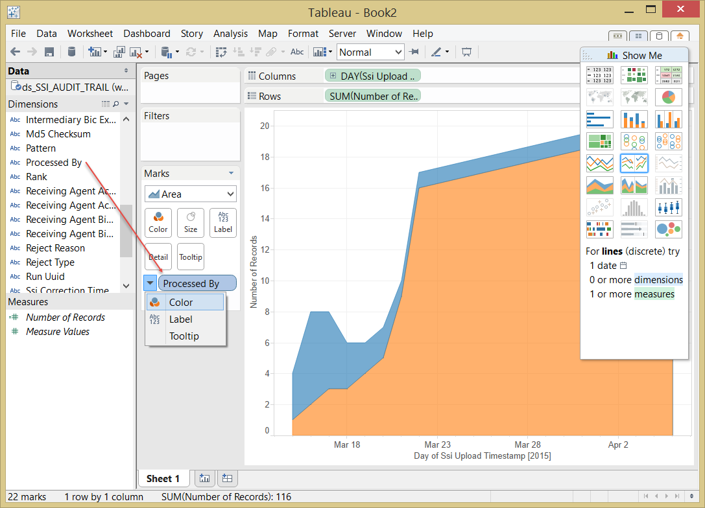The image size is (705, 508).
Task: Open the Analysis menu
Action: click(230, 34)
